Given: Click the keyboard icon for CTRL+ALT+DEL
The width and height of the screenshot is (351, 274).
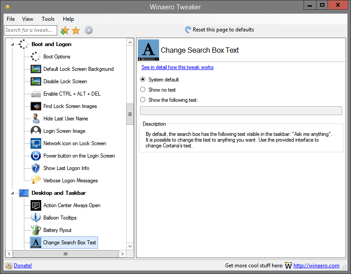Looking at the screenshot, I should click(x=36, y=94).
